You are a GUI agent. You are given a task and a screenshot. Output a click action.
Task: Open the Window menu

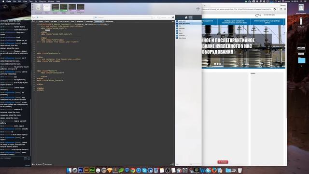pos(51,1)
